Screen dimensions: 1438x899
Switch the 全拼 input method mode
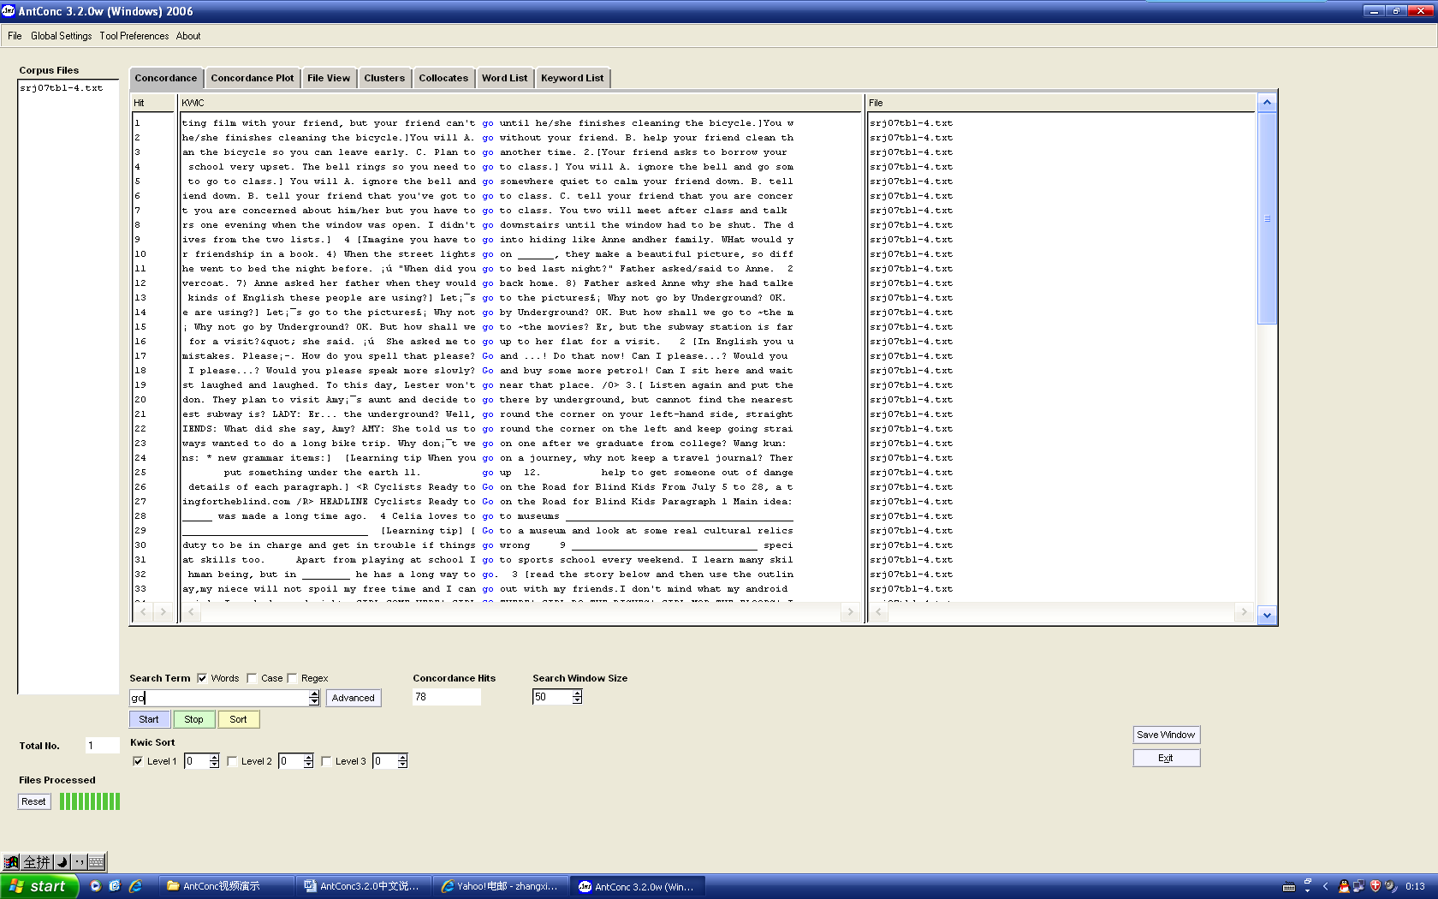[36, 862]
